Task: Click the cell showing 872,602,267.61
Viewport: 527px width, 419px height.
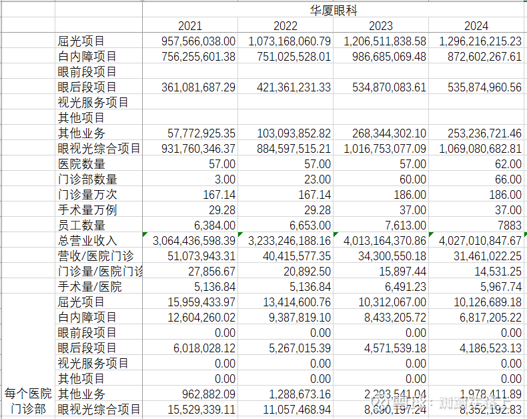Action: [x=476, y=56]
